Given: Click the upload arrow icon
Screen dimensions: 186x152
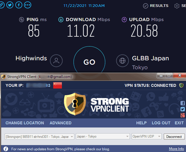Looking at the screenshot, I should [x=124, y=20].
